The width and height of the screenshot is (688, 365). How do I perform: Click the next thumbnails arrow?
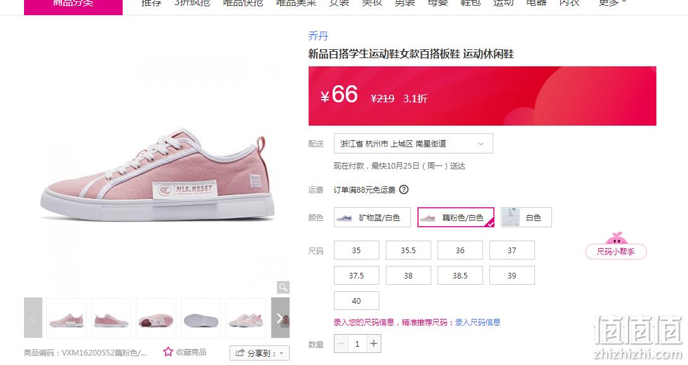click(280, 318)
